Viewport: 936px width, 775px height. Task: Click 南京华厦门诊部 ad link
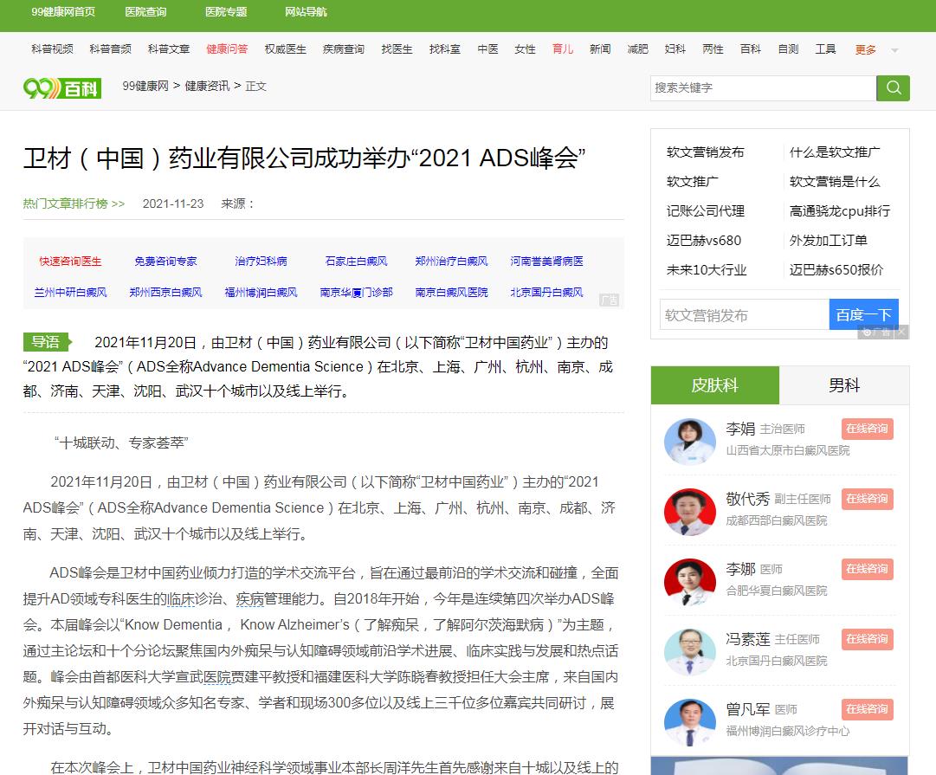click(357, 292)
